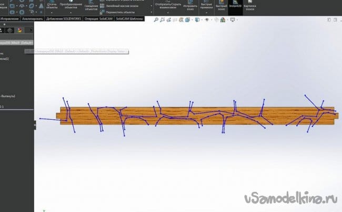Open the Быстрые привязки quick snaps dropdown

pos(206,6)
